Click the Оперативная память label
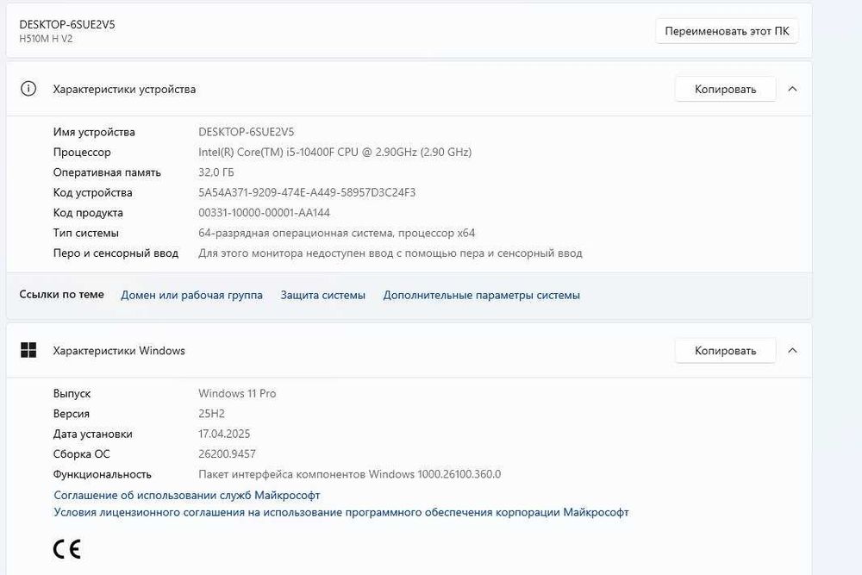 click(107, 172)
